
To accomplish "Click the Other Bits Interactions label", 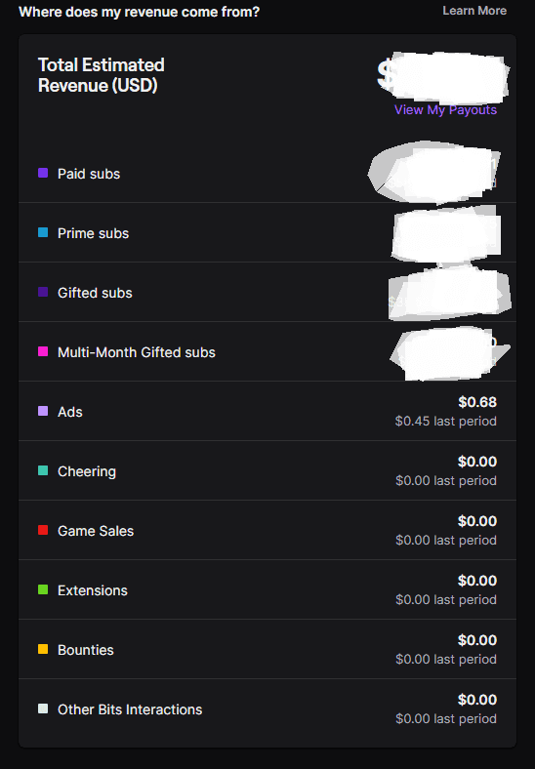I will click(x=130, y=709).
